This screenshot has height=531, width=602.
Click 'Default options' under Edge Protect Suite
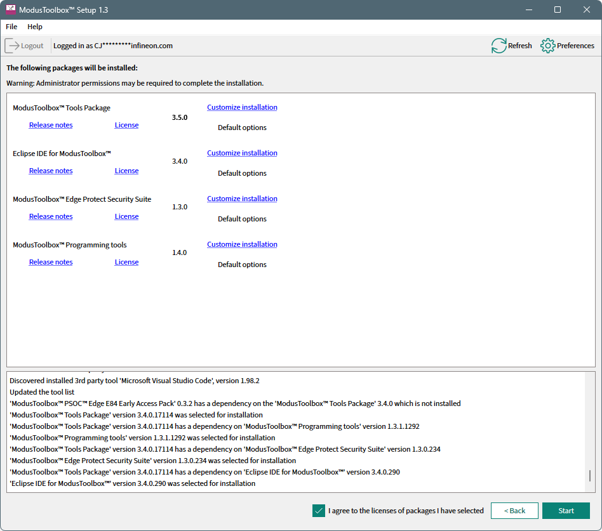click(242, 219)
